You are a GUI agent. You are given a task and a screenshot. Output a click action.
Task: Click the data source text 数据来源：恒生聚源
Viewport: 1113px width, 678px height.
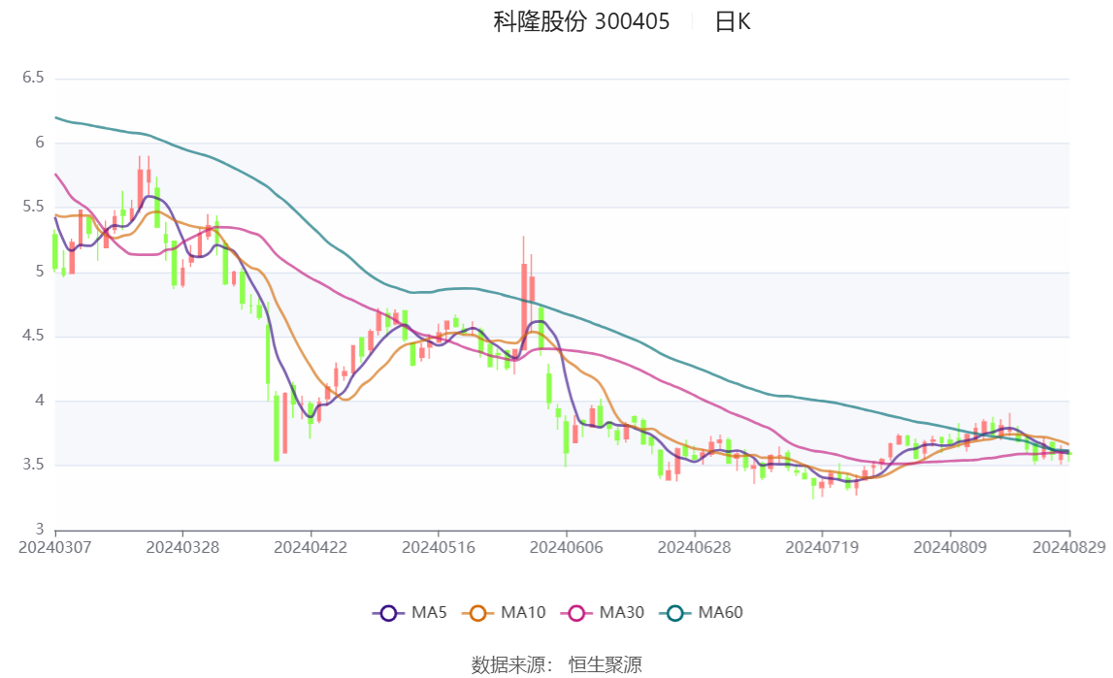click(x=557, y=664)
